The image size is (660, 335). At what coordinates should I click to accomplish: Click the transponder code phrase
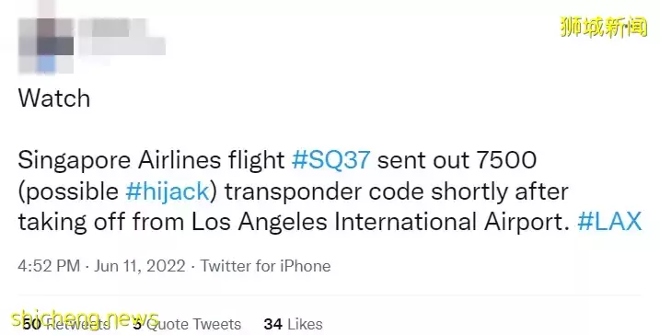tap(324, 191)
